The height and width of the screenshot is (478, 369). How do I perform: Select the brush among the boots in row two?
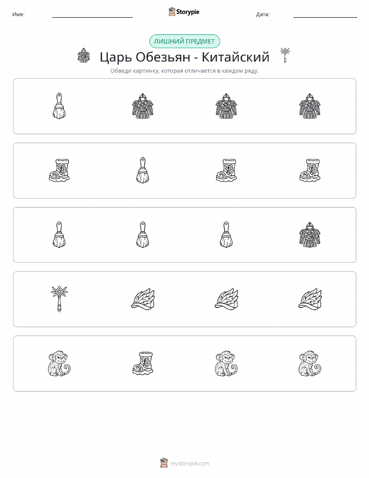coord(143,170)
